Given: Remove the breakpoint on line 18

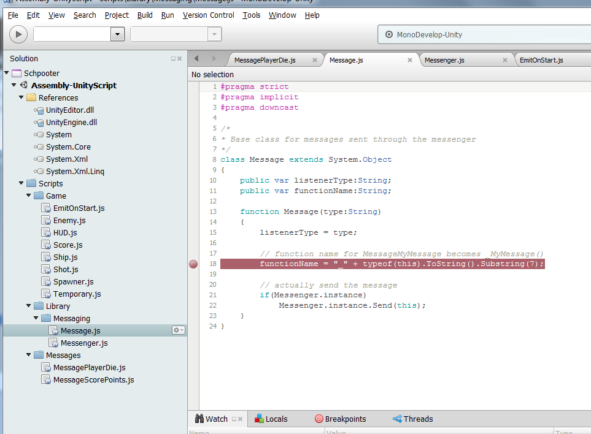Looking at the screenshot, I should coord(193,264).
